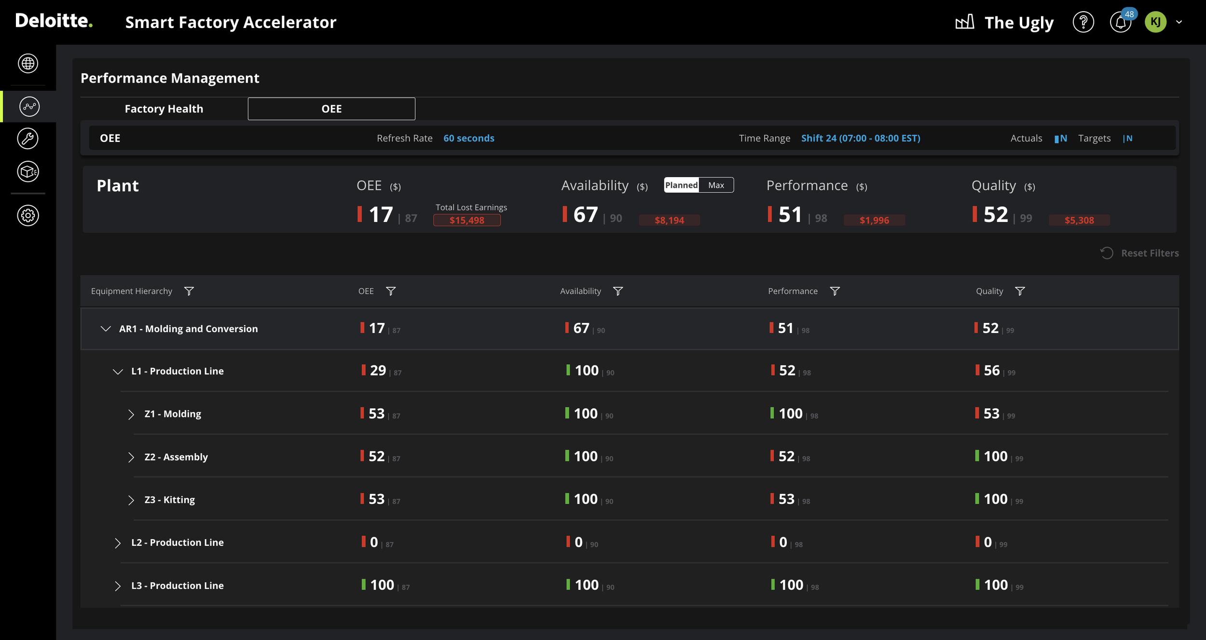The image size is (1206, 640).
Task: Expand the Z1 - Molding row
Action: 131,414
